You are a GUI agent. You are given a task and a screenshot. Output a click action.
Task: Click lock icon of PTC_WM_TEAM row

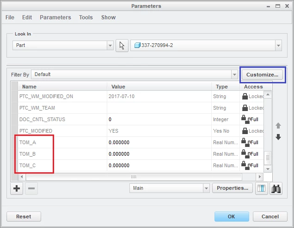(x=245, y=108)
